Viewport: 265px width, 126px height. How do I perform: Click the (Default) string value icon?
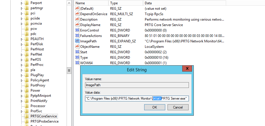point(77,8)
